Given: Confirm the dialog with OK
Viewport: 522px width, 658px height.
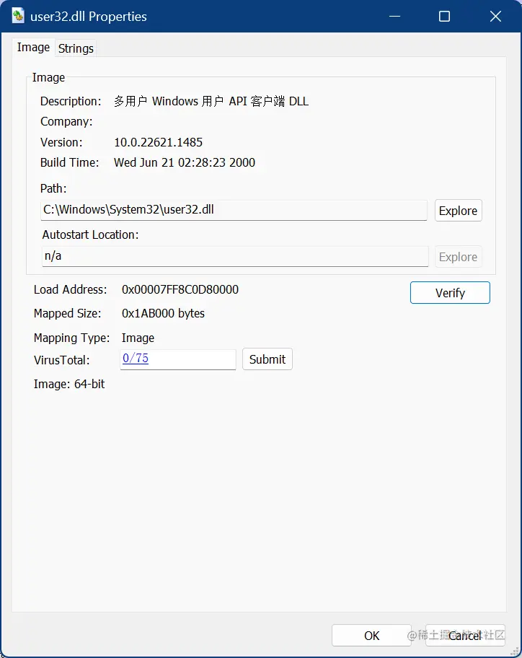Looking at the screenshot, I should coord(371,636).
